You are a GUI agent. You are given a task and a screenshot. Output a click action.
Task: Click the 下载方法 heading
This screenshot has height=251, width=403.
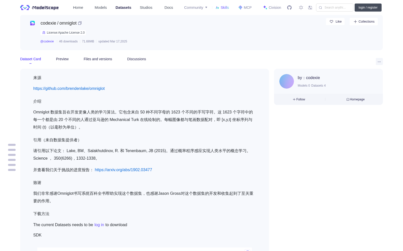pos(41,214)
